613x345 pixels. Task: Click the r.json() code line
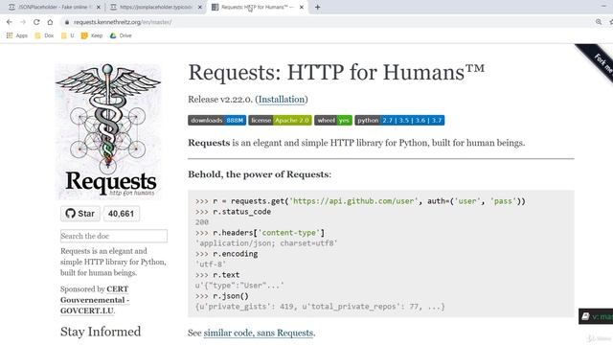[x=222, y=296]
